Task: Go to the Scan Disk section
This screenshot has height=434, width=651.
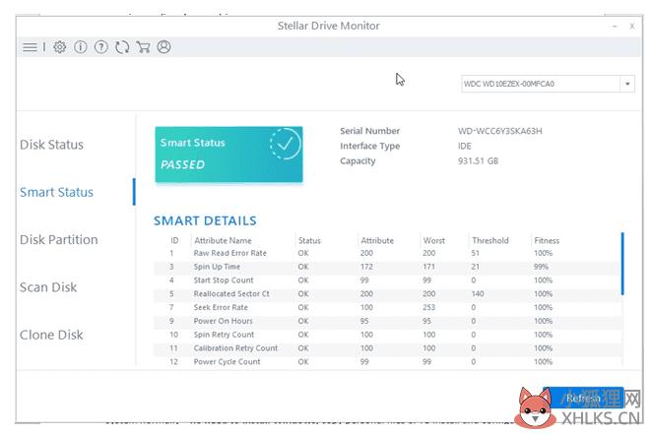Action: pos(49,287)
